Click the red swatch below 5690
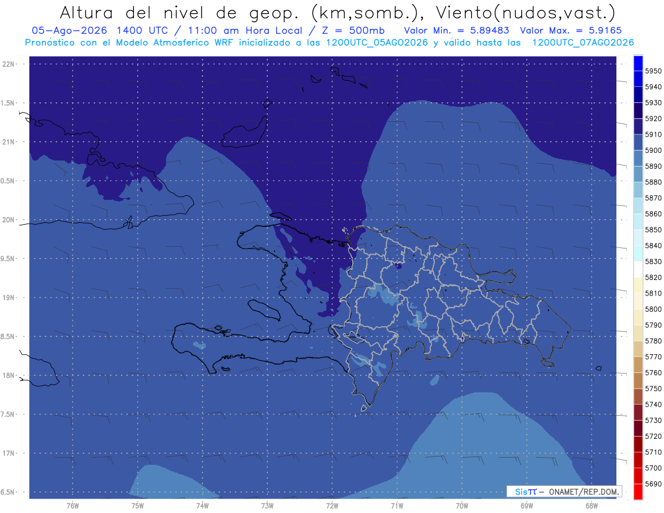Viewport: 664px width, 513px height. coord(638,491)
